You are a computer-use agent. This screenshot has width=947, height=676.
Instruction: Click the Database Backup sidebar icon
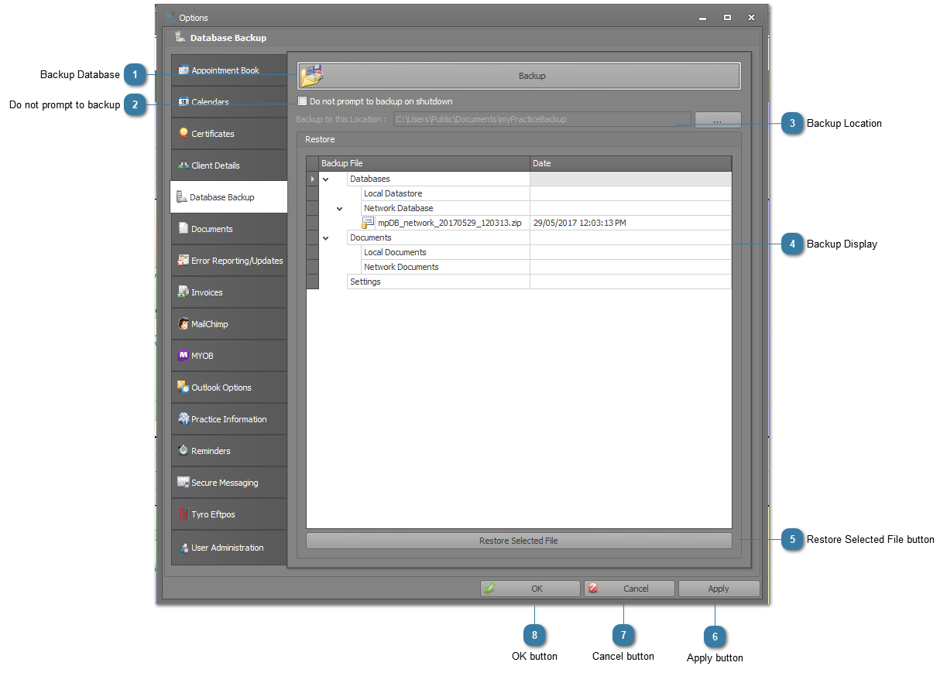[x=181, y=197]
